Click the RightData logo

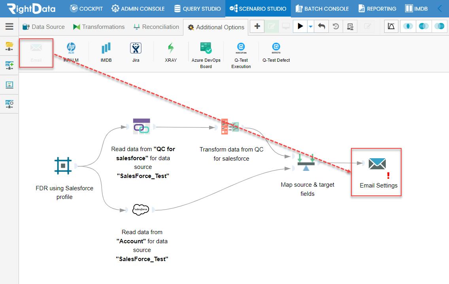(x=31, y=9)
